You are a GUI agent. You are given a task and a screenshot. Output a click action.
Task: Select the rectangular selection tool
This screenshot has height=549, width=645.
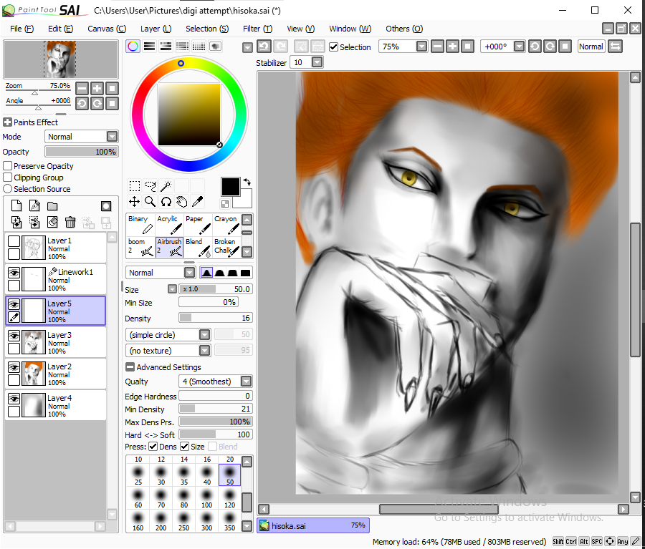pyautogui.click(x=135, y=186)
